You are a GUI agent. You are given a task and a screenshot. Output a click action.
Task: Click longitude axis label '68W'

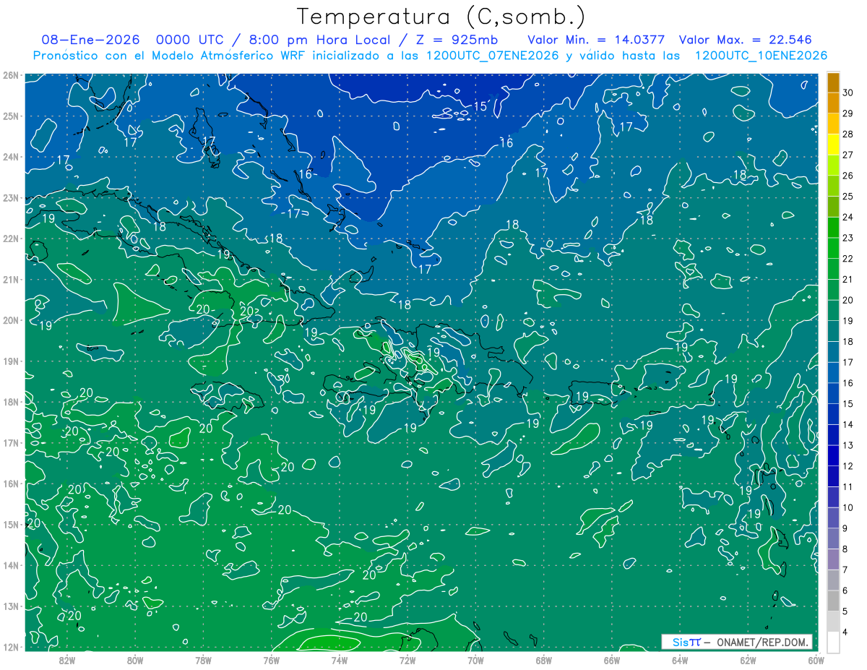point(544,660)
